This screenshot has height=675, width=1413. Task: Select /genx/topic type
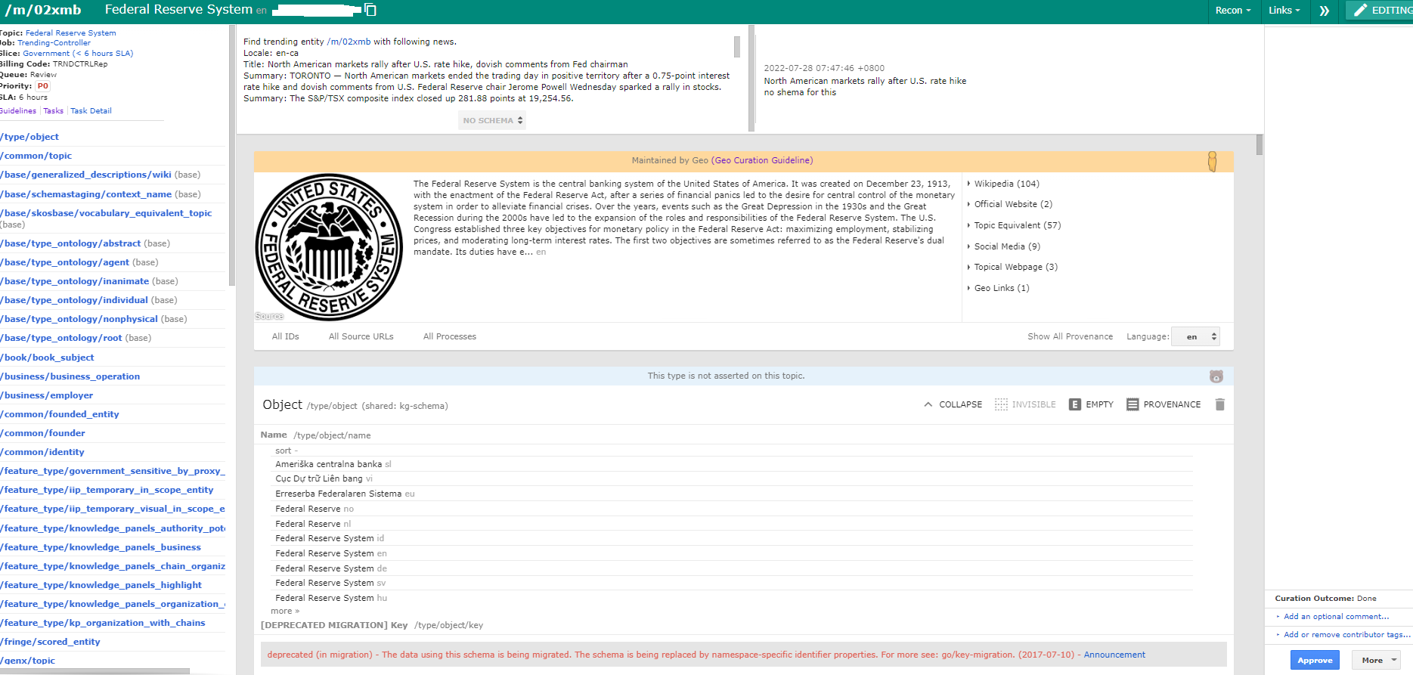point(28,661)
